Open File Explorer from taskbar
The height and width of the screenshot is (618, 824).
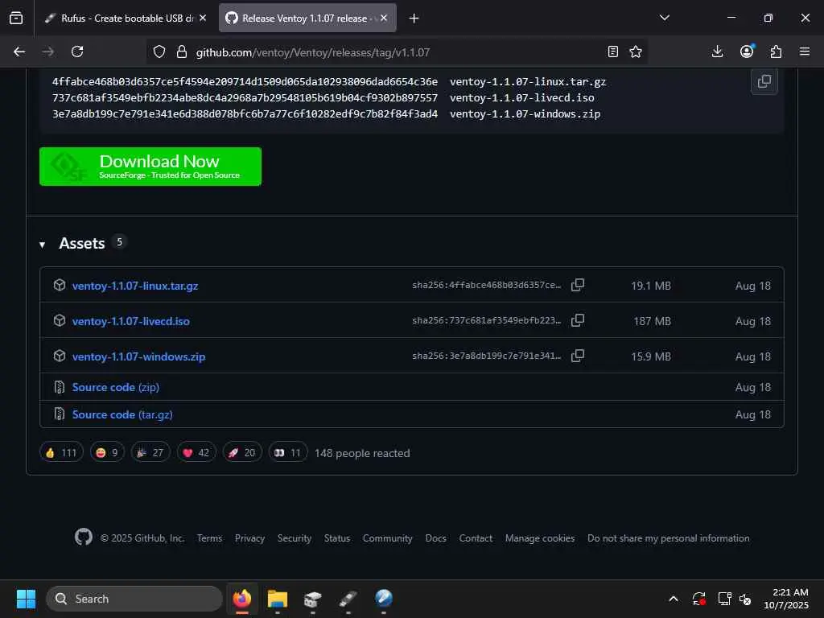278,599
